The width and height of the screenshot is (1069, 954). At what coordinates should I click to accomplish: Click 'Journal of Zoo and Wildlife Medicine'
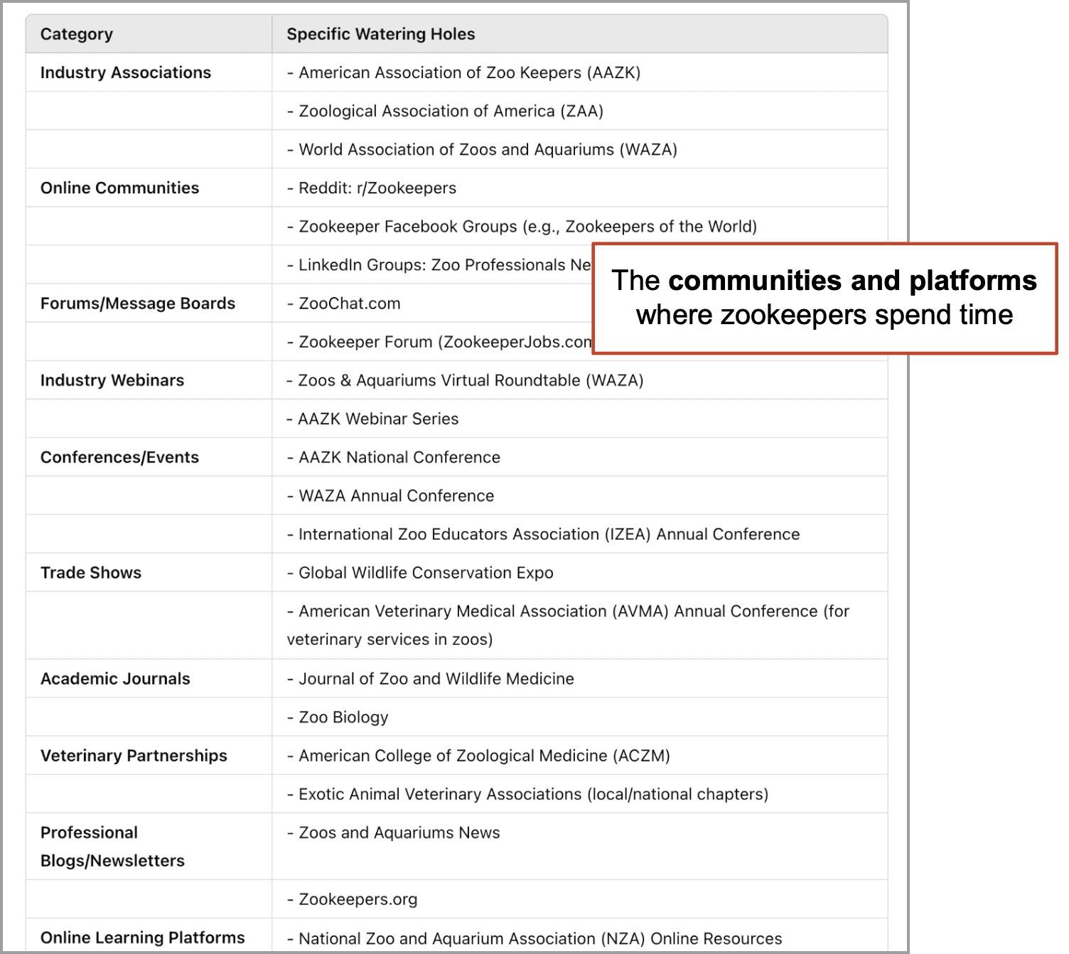430,678
